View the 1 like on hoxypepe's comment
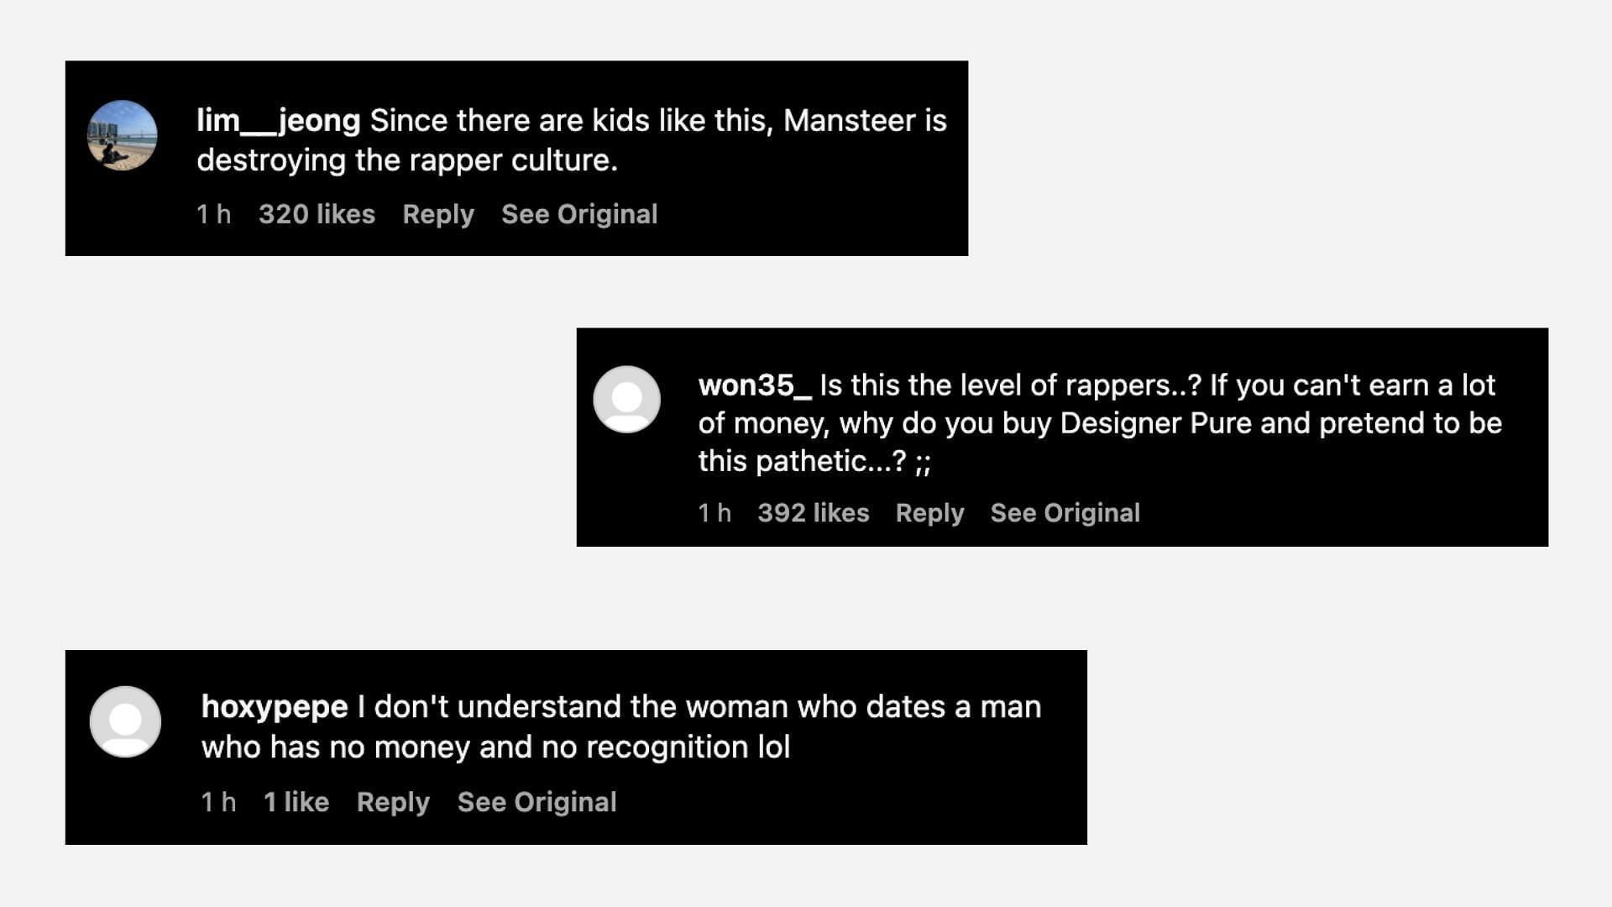The width and height of the screenshot is (1612, 907). pos(296,802)
